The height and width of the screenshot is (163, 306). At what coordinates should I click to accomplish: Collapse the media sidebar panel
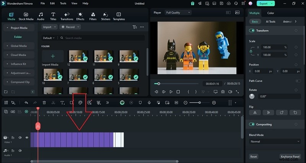coord(33,92)
